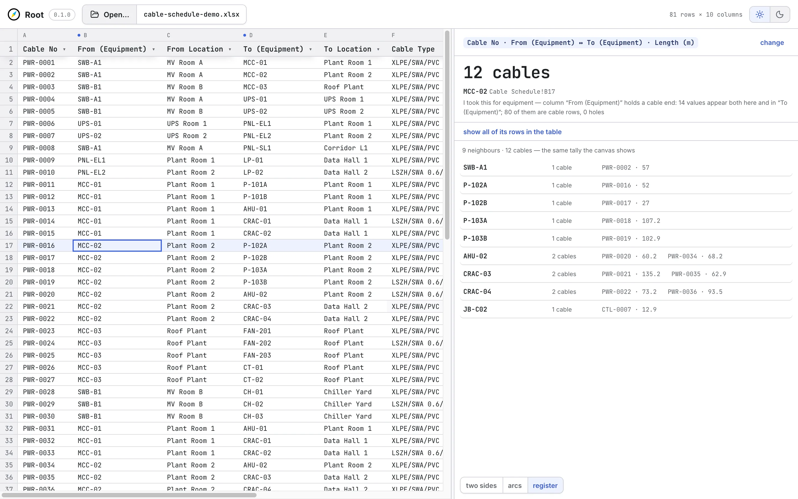Select column D header letter
The height and width of the screenshot is (499, 798).
pos(250,35)
